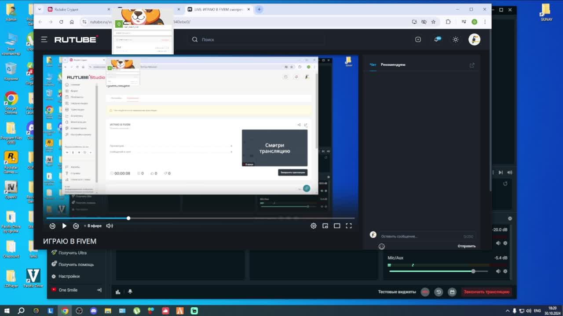Go to Chrome home page

coord(72,22)
